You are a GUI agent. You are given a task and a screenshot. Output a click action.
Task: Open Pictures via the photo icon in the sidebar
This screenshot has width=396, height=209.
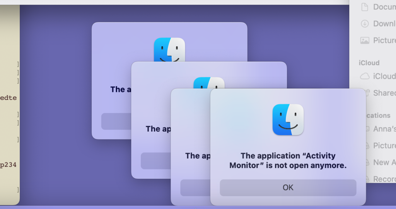tap(364, 41)
